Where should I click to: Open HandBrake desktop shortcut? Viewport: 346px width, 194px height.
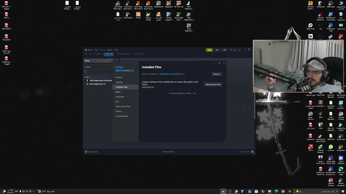pyautogui.click(x=341, y=148)
